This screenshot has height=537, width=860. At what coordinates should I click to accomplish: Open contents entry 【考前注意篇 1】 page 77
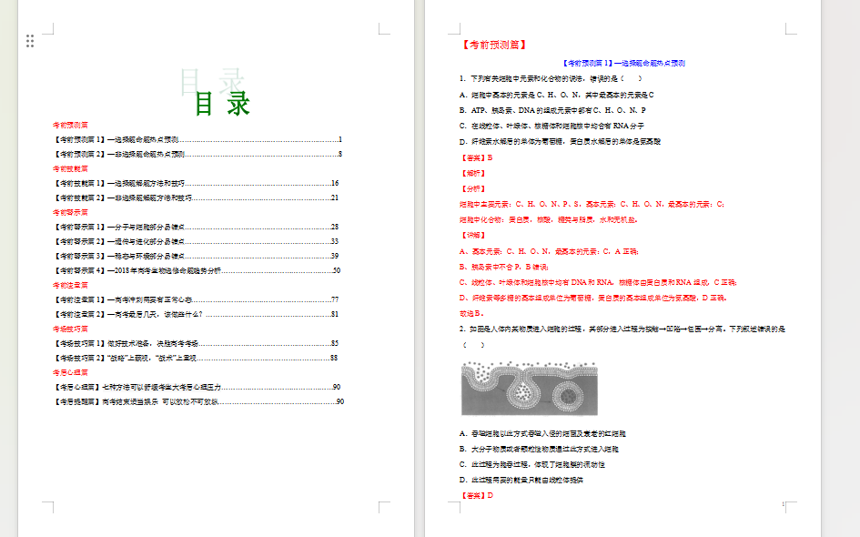tap(196, 299)
